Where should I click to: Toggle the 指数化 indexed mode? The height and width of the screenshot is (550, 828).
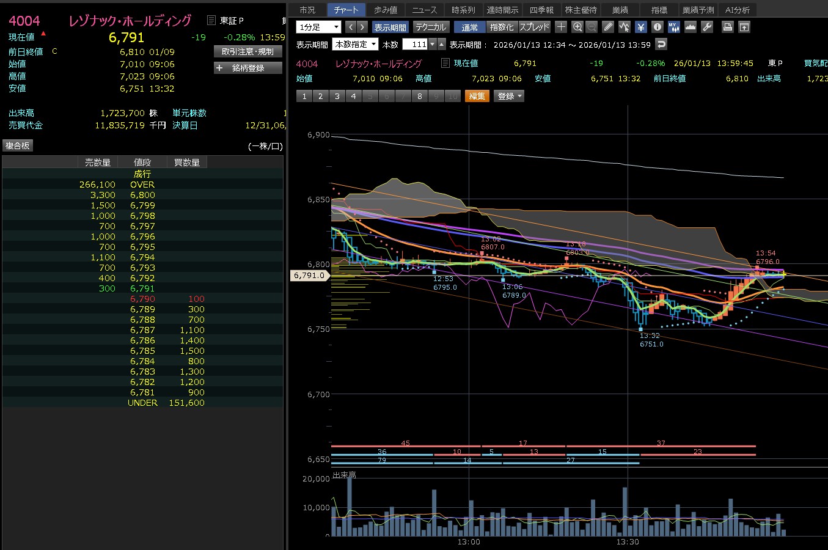coord(502,27)
